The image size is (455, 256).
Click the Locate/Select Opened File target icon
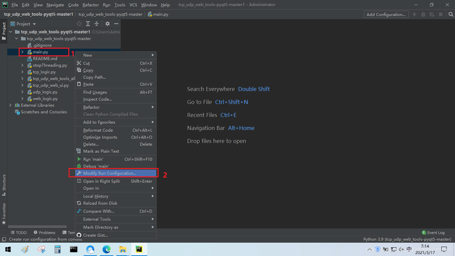click(x=79, y=24)
